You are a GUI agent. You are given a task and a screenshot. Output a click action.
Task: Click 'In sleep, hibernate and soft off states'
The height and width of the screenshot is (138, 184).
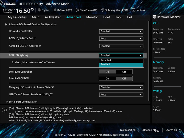[33, 62]
